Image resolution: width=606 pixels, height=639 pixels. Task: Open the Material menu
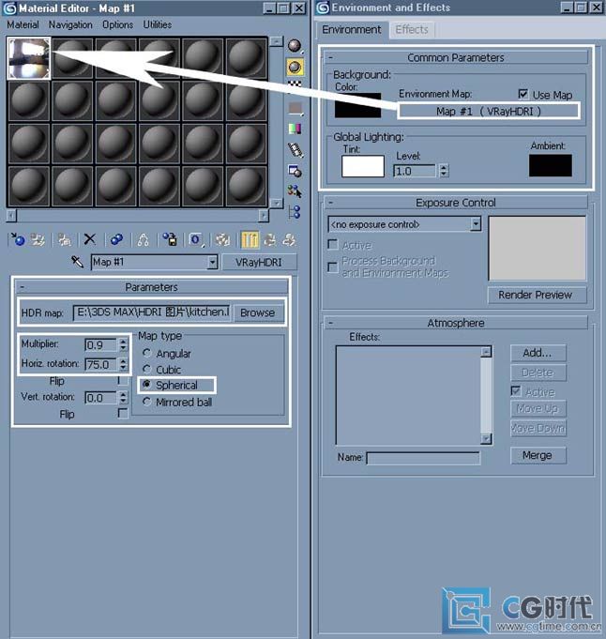(23, 24)
